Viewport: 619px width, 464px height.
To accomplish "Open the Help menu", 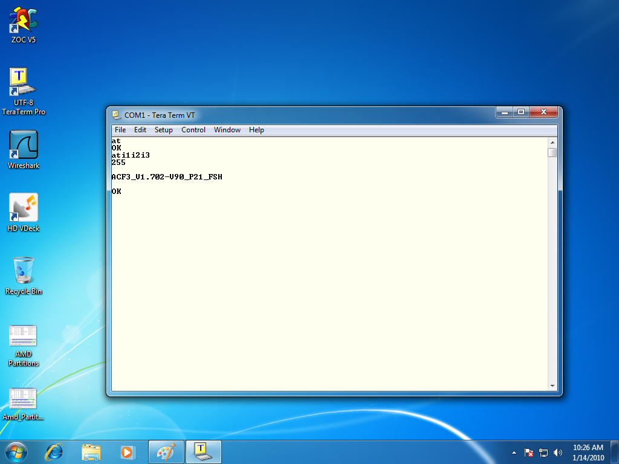I will (x=256, y=130).
